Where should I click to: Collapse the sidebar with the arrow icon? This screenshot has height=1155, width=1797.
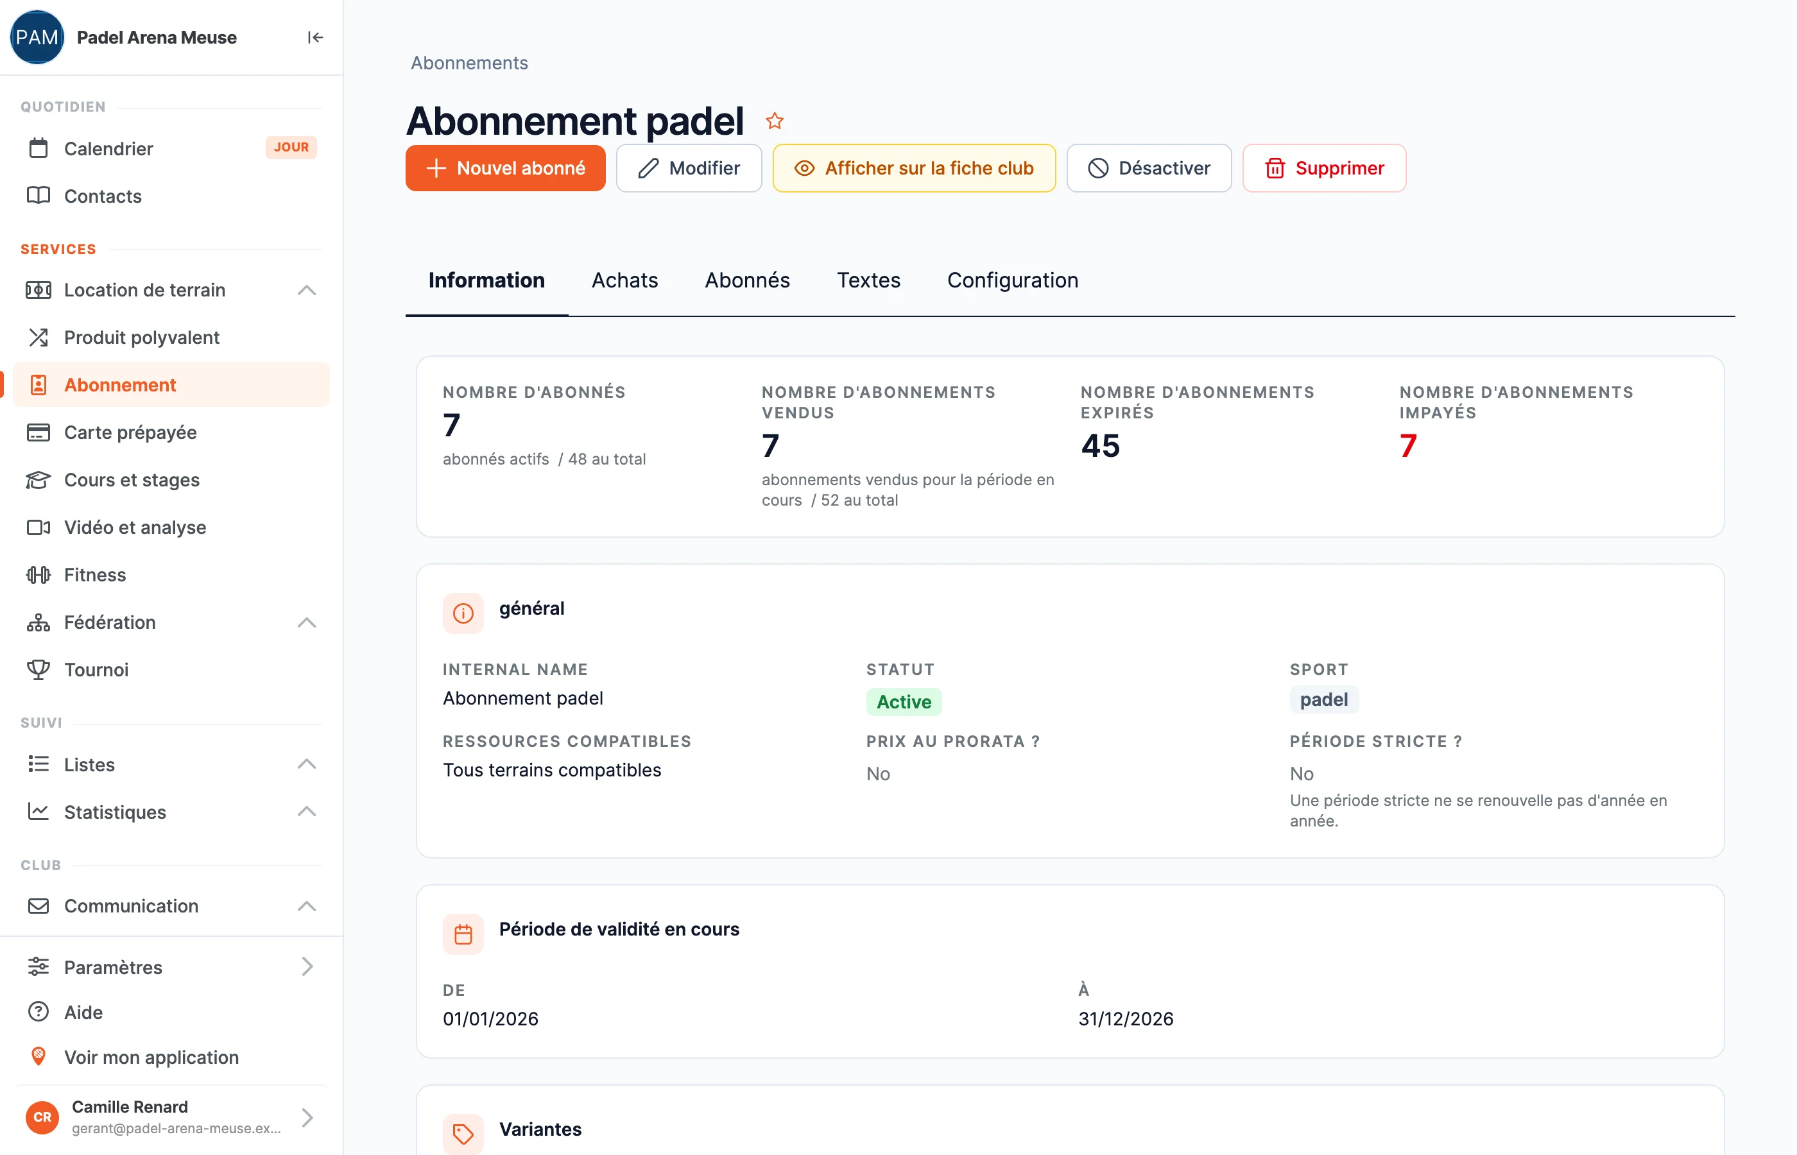(x=315, y=37)
